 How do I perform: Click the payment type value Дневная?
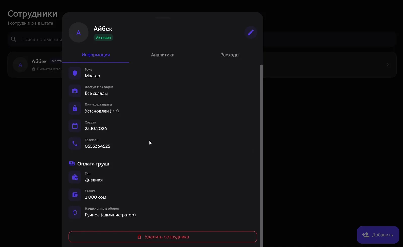[94, 180]
